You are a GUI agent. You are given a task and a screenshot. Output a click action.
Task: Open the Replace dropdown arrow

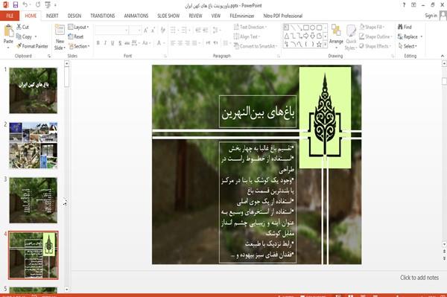(x=422, y=36)
